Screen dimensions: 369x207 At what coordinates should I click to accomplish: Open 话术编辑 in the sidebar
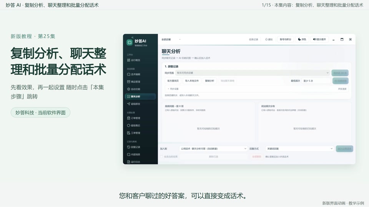(x=133, y=74)
